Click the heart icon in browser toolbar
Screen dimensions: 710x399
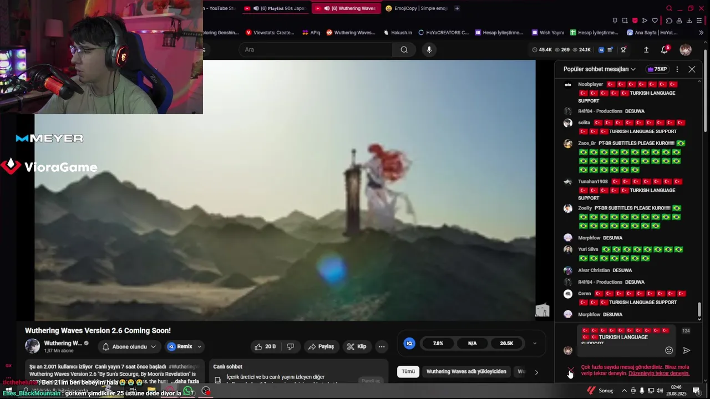coord(655,21)
